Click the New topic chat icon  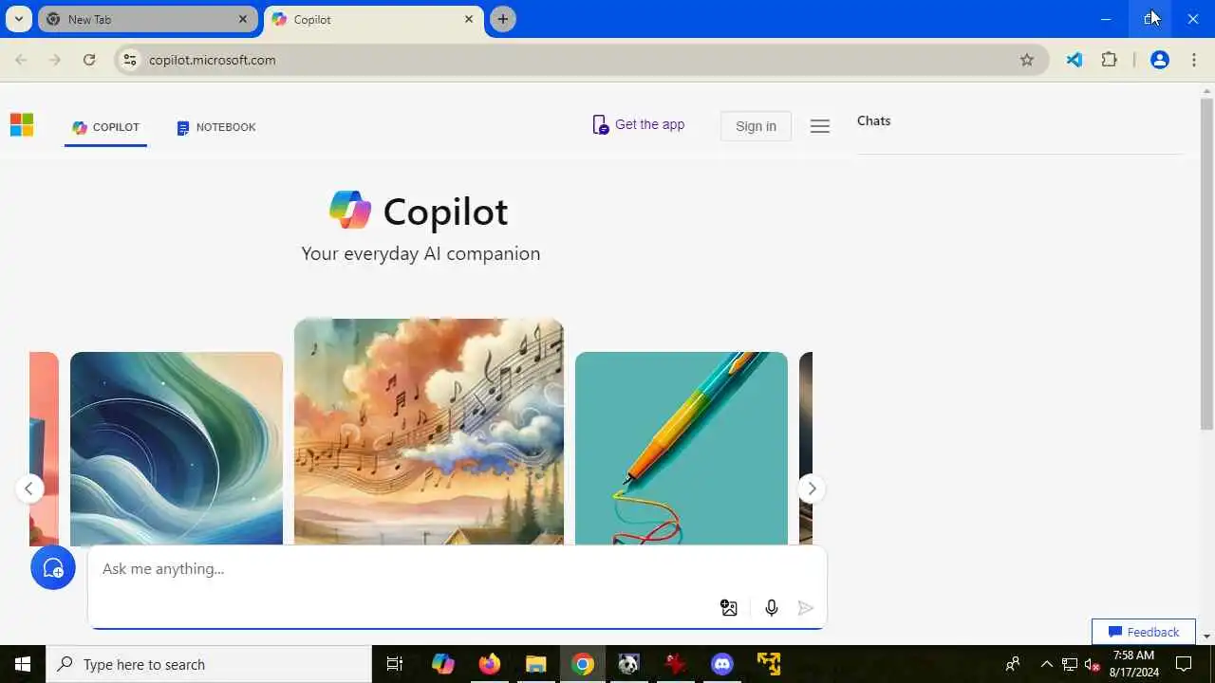tap(53, 567)
